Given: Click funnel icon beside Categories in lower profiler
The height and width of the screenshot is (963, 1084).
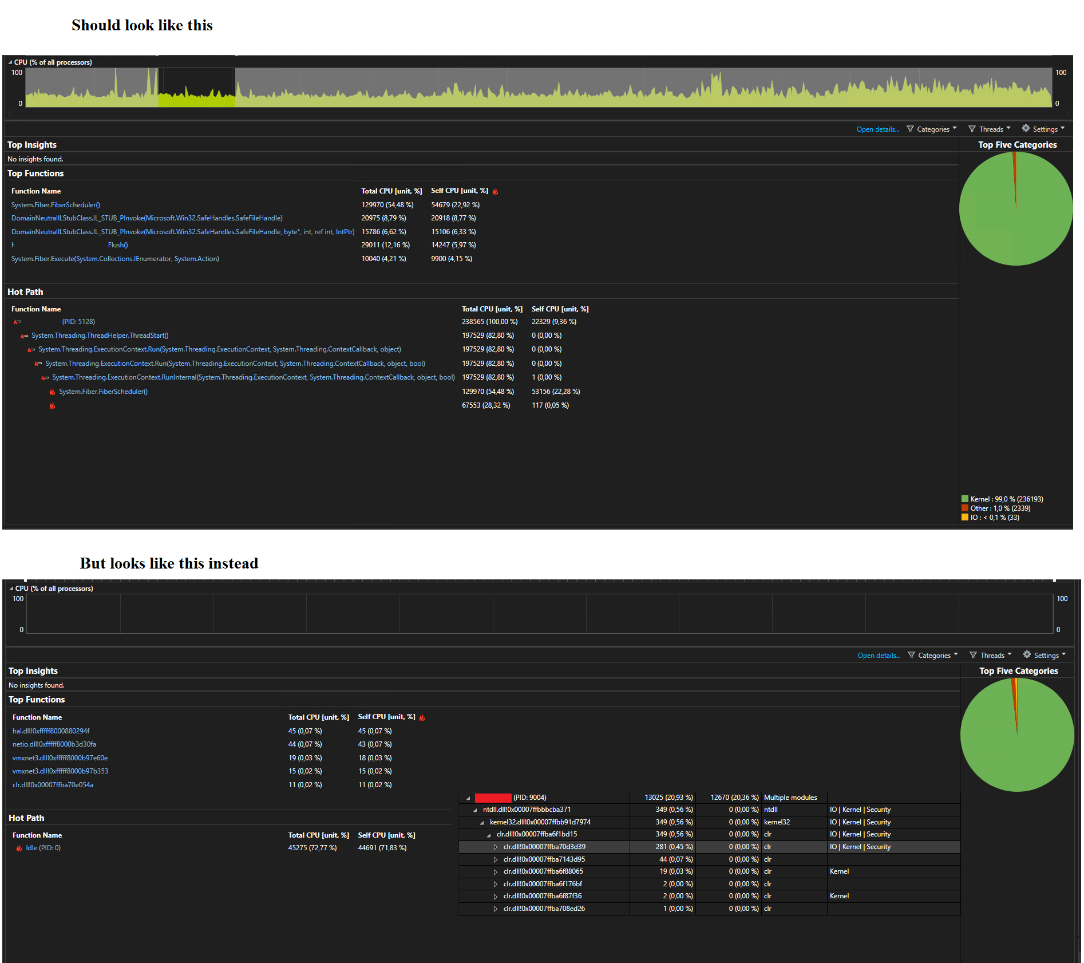Looking at the screenshot, I should click(911, 655).
